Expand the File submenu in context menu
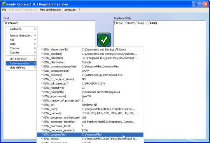 [21, 40]
